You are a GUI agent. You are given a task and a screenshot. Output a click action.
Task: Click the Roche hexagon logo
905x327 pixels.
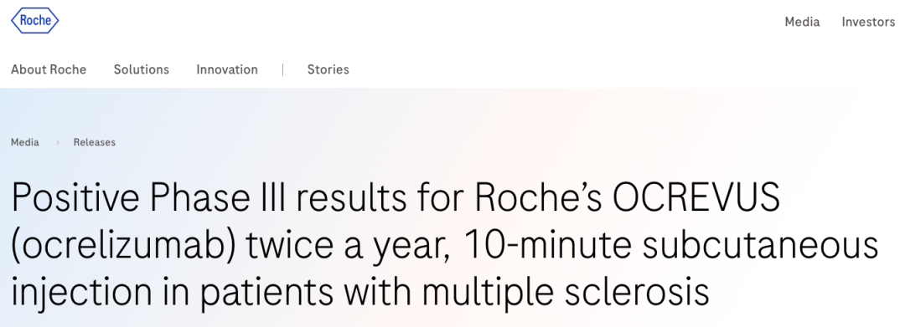34,21
